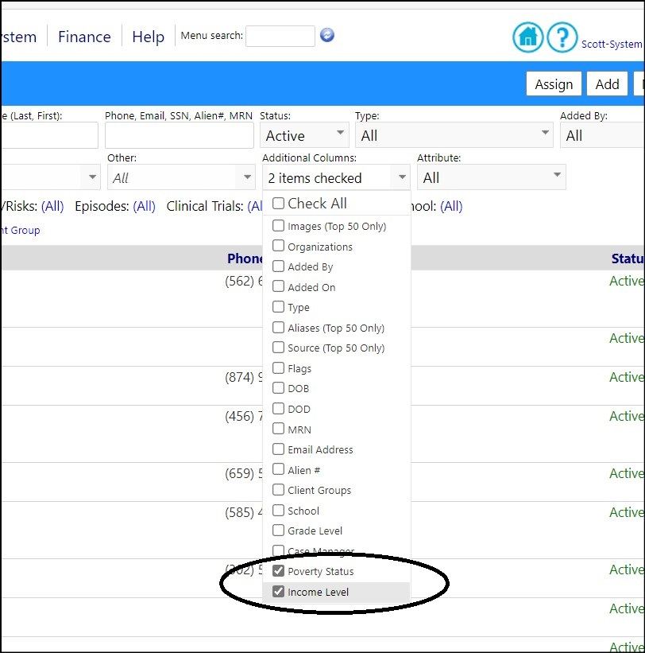
Task: Click the School (All) filter link
Action: 451,206
